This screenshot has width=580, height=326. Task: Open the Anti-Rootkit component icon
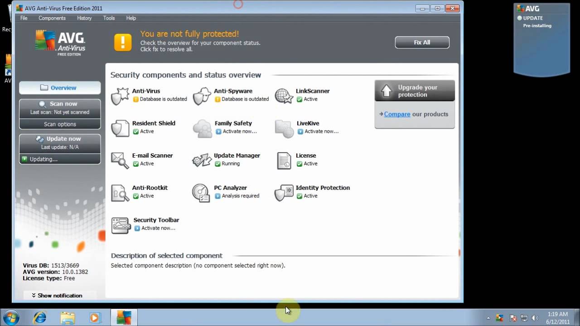click(x=120, y=193)
